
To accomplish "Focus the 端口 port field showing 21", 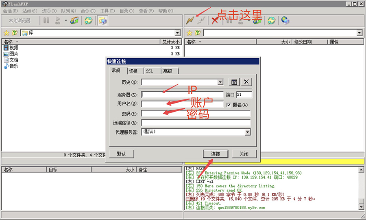I will pos(244,95).
